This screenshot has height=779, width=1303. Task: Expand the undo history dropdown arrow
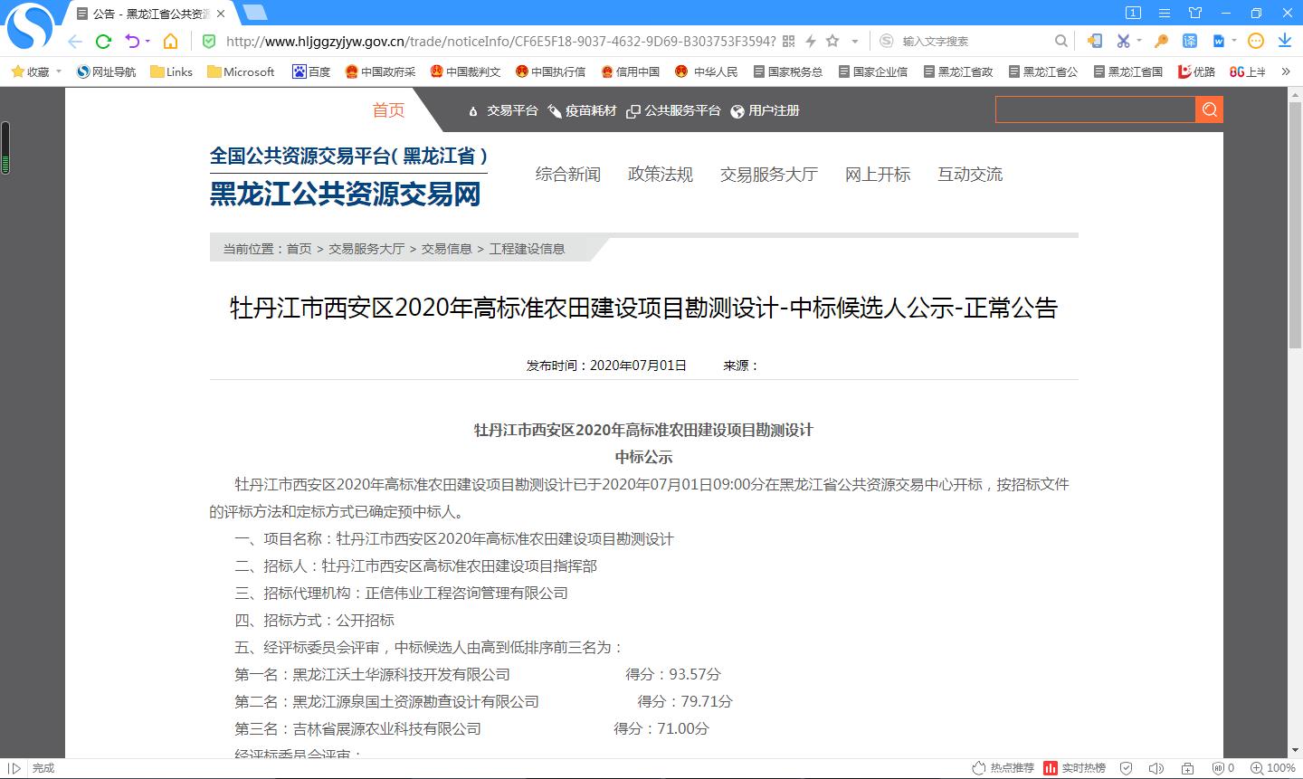click(x=147, y=41)
